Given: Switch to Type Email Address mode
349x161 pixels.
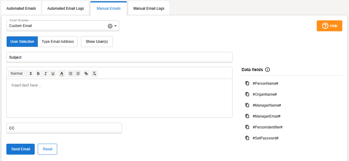Looking at the screenshot, I should click(58, 42).
